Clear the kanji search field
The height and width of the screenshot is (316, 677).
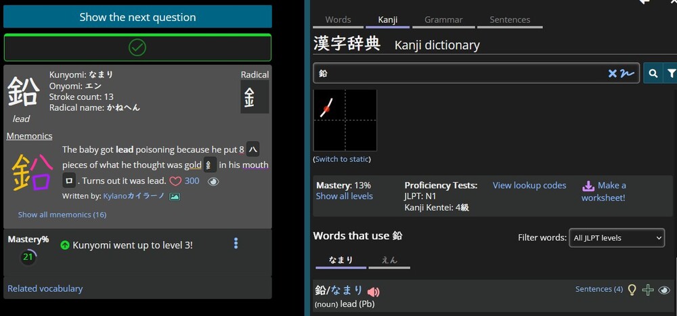click(612, 74)
